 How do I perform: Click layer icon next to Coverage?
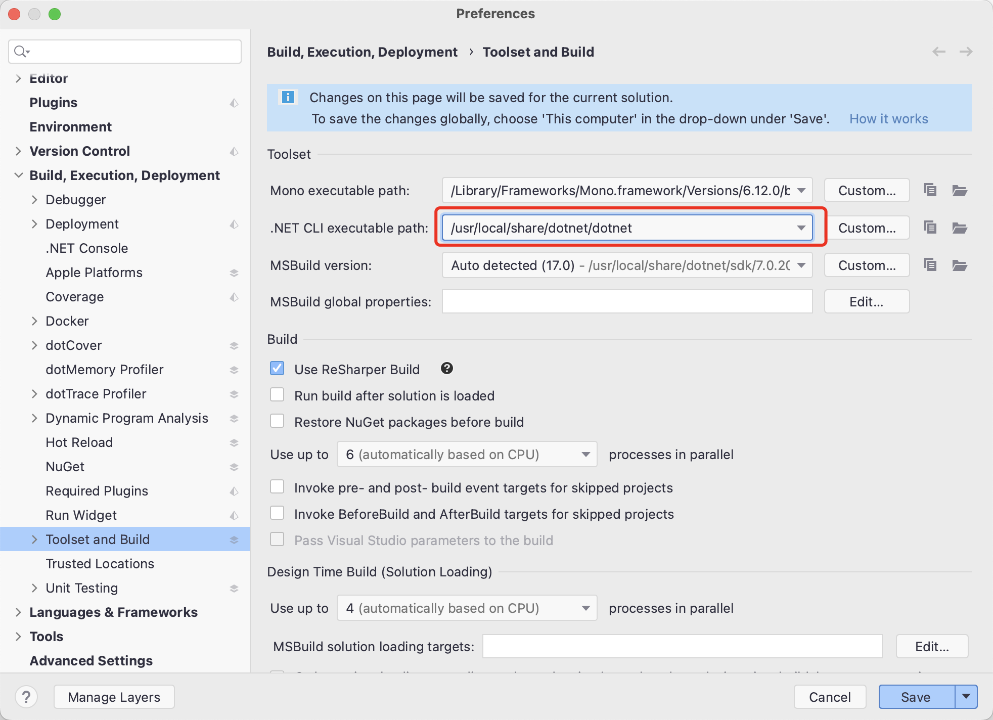point(234,297)
